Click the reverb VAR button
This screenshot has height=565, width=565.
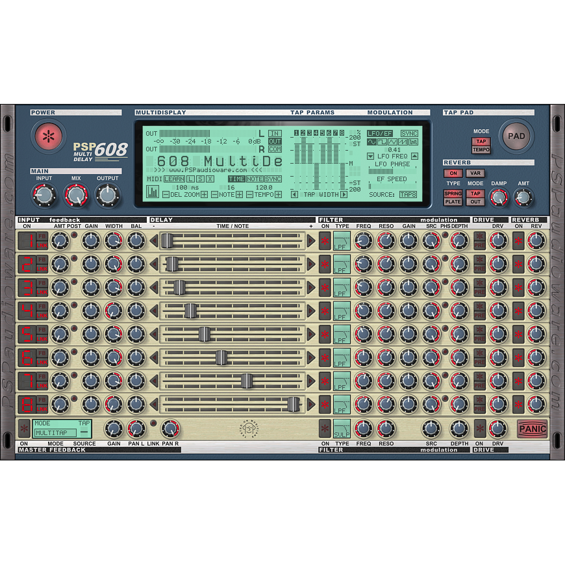point(475,173)
